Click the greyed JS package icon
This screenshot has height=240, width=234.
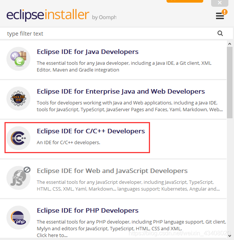18,178
